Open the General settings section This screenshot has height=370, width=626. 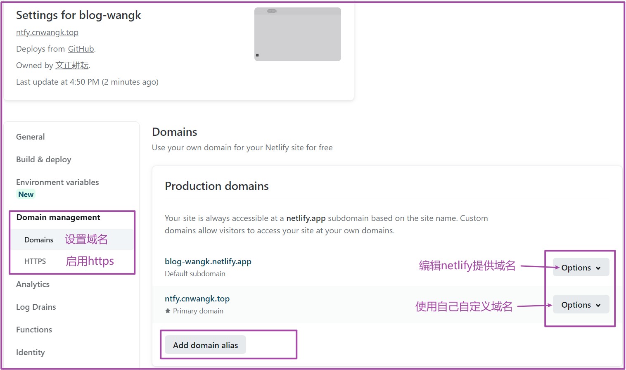(x=31, y=137)
